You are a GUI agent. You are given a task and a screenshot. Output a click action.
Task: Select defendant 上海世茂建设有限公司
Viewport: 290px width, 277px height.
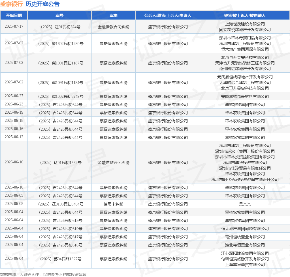pos(245,24)
